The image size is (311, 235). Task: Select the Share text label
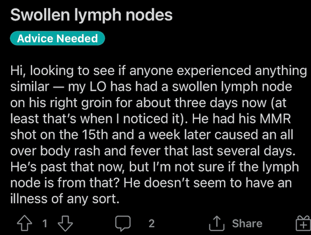[x=247, y=223]
